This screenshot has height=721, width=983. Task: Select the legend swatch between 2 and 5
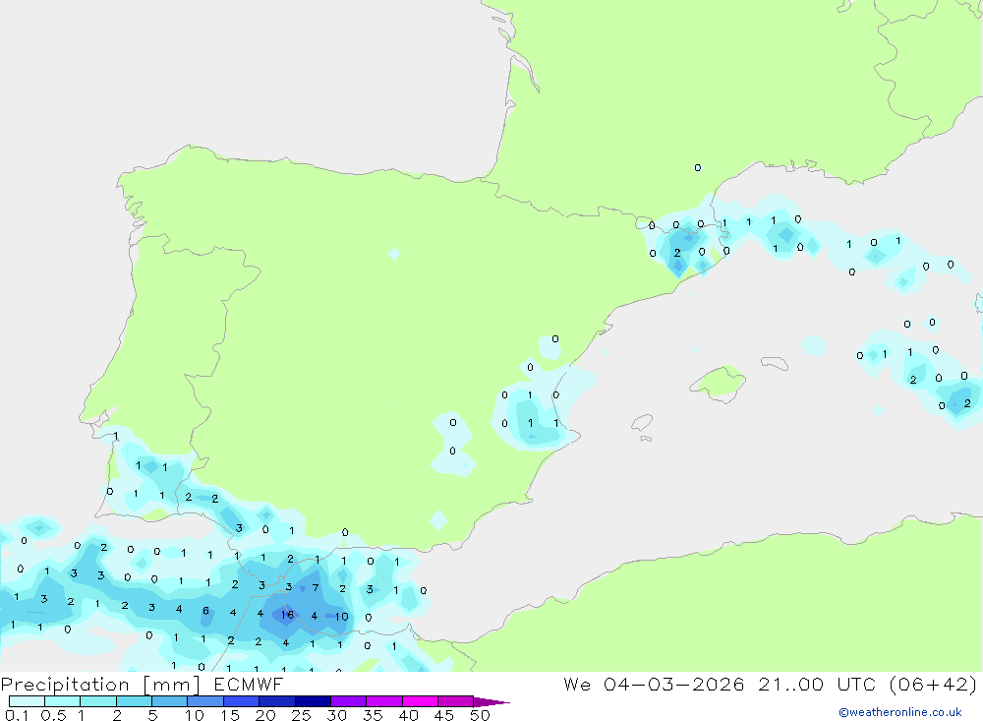click(x=134, y=701)
